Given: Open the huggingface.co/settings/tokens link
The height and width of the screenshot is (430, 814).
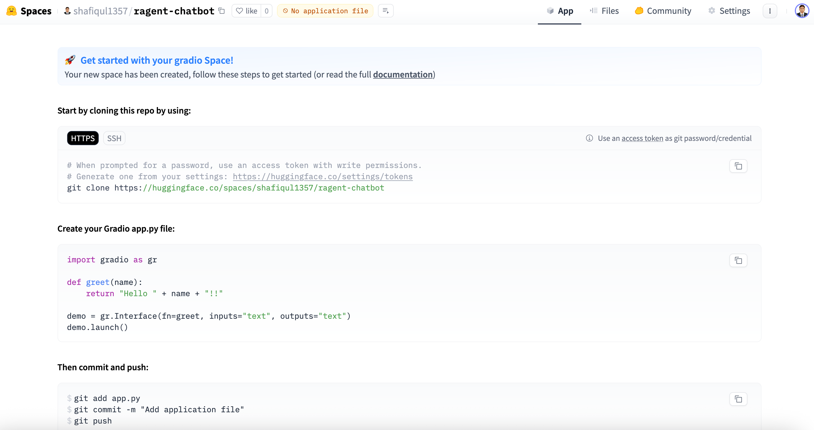Looking at the screenshot, I should (323, 176).
